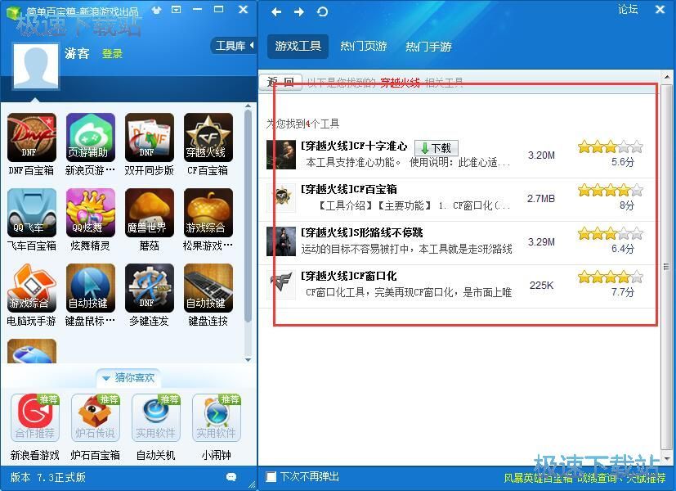Open [穿越火线]CF窗口化 title
Screen dimensions: 676x491
[x=349, y=276]
